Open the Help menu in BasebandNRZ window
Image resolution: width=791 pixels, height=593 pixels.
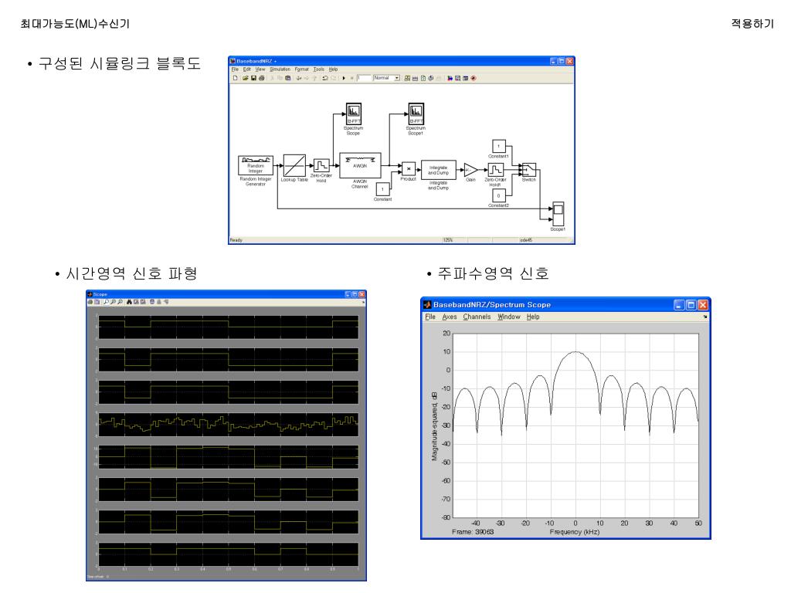click(334, 69)
